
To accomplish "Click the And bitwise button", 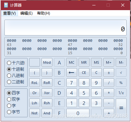I will tap(47, 113).
